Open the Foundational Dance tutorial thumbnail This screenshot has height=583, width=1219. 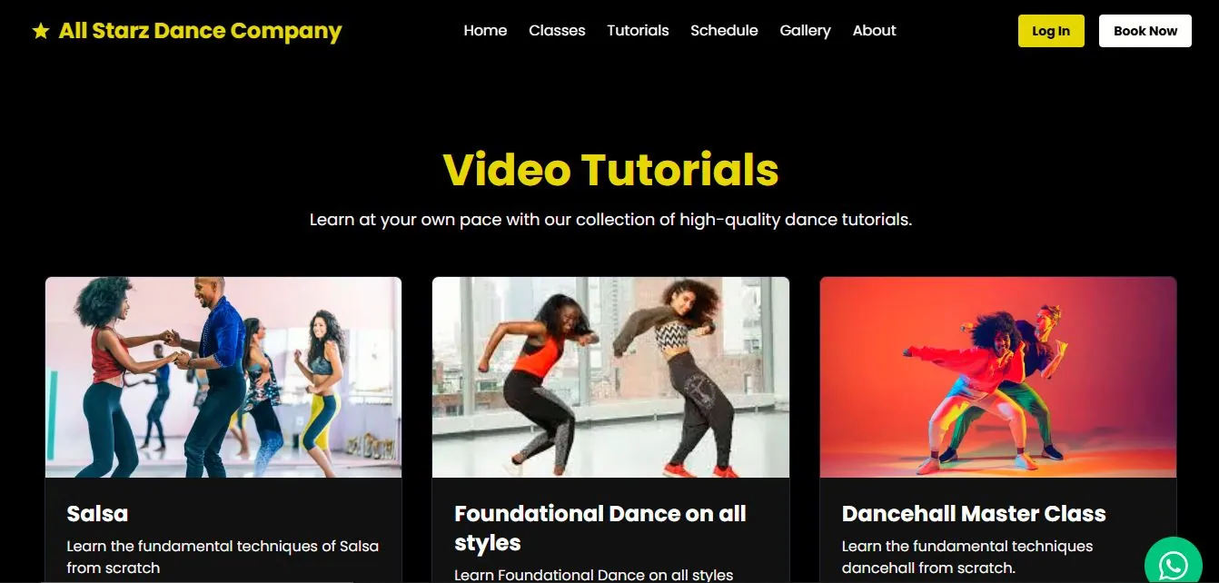(610, 377)
